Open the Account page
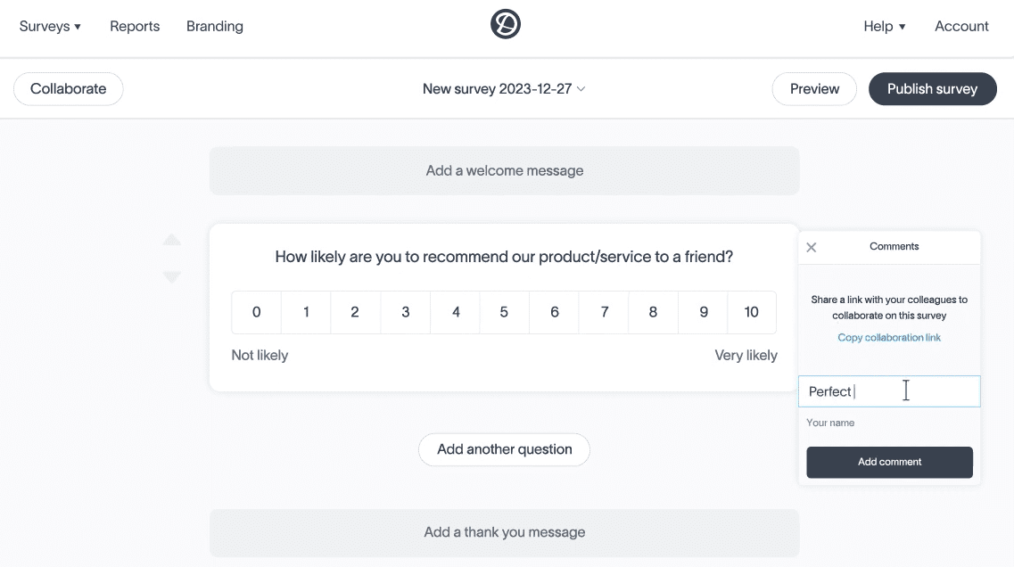This screenshot has height=567, width=1014. [x=961, y=26]
